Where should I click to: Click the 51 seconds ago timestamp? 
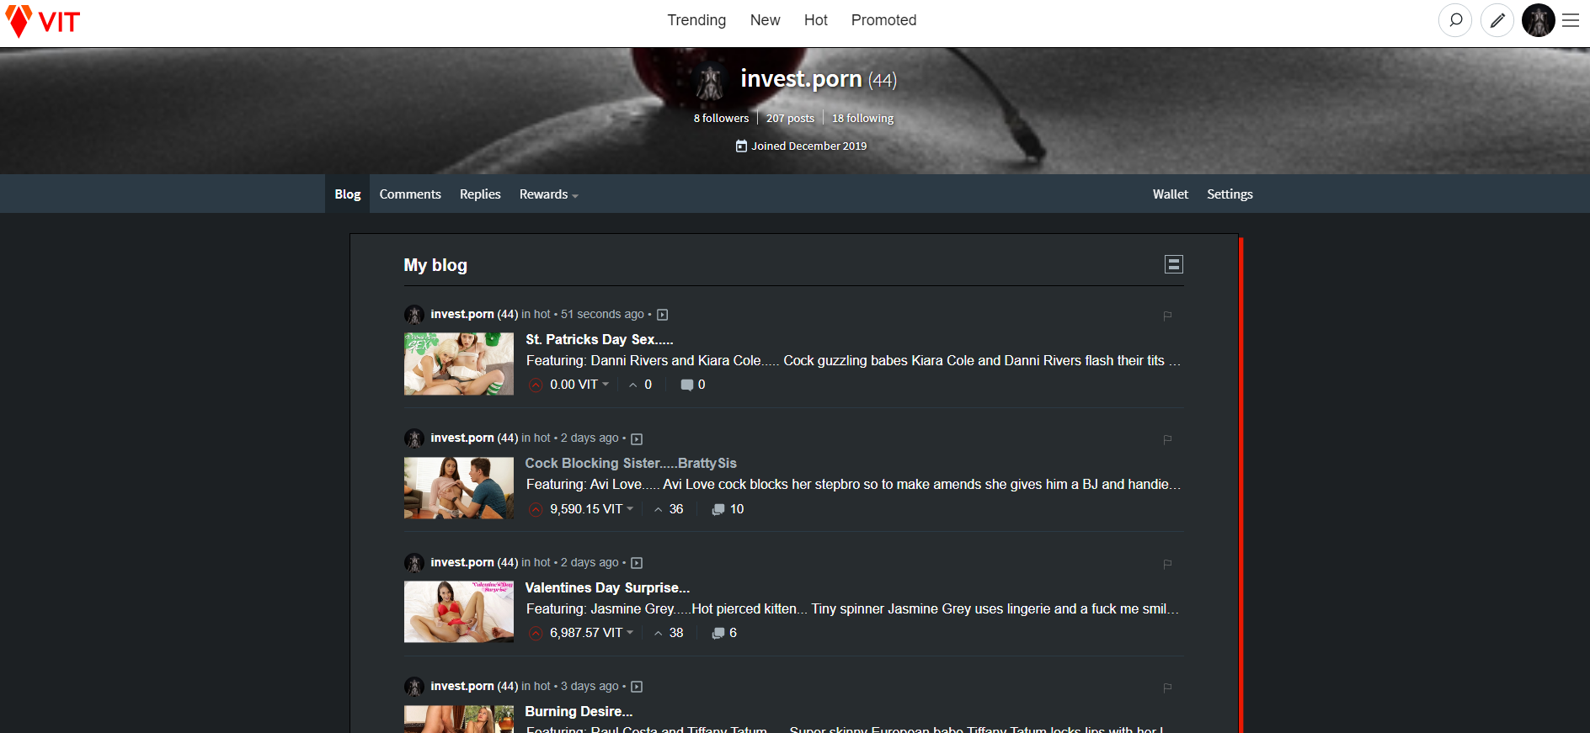coord(602,315)
